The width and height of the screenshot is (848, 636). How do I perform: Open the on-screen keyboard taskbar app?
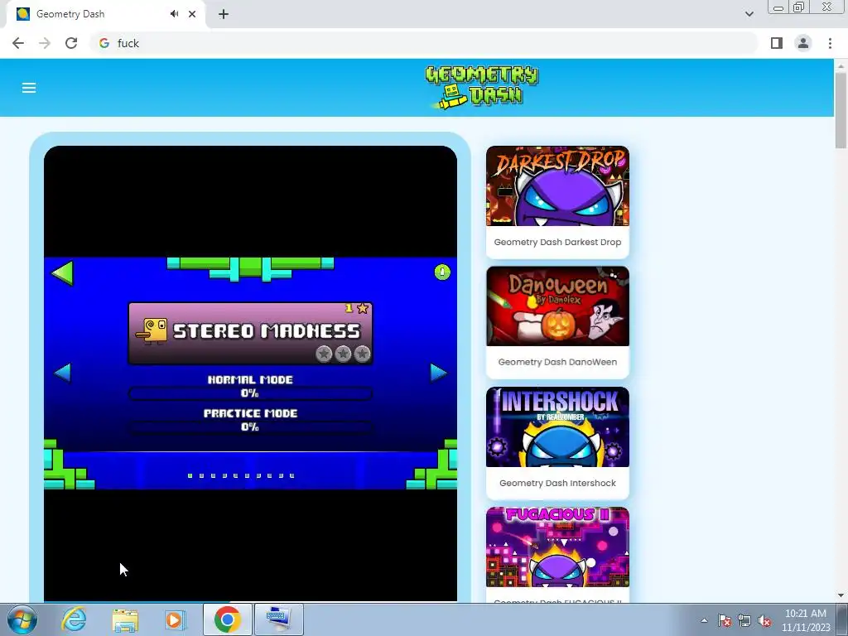click(x=278, y=619)
